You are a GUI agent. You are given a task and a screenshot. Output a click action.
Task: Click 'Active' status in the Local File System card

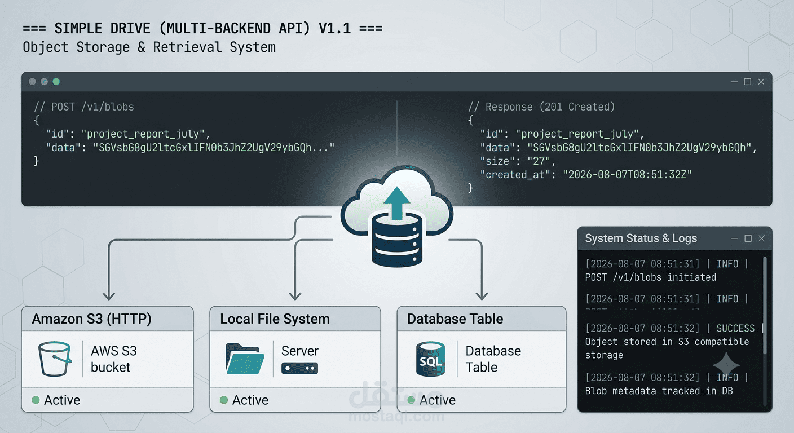tap(250, 400)
